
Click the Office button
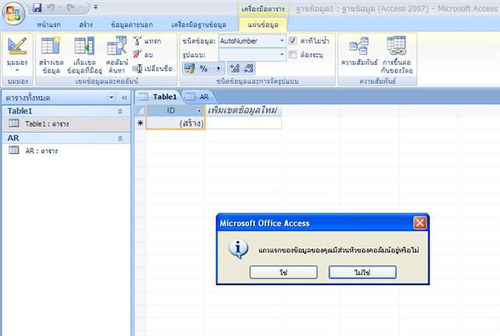pyautogui.click(x=13, y=11)
